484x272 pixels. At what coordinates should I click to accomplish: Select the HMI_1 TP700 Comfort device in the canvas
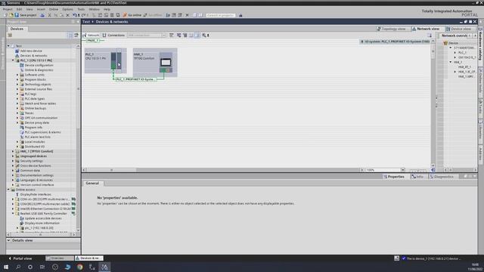[155, 62]
